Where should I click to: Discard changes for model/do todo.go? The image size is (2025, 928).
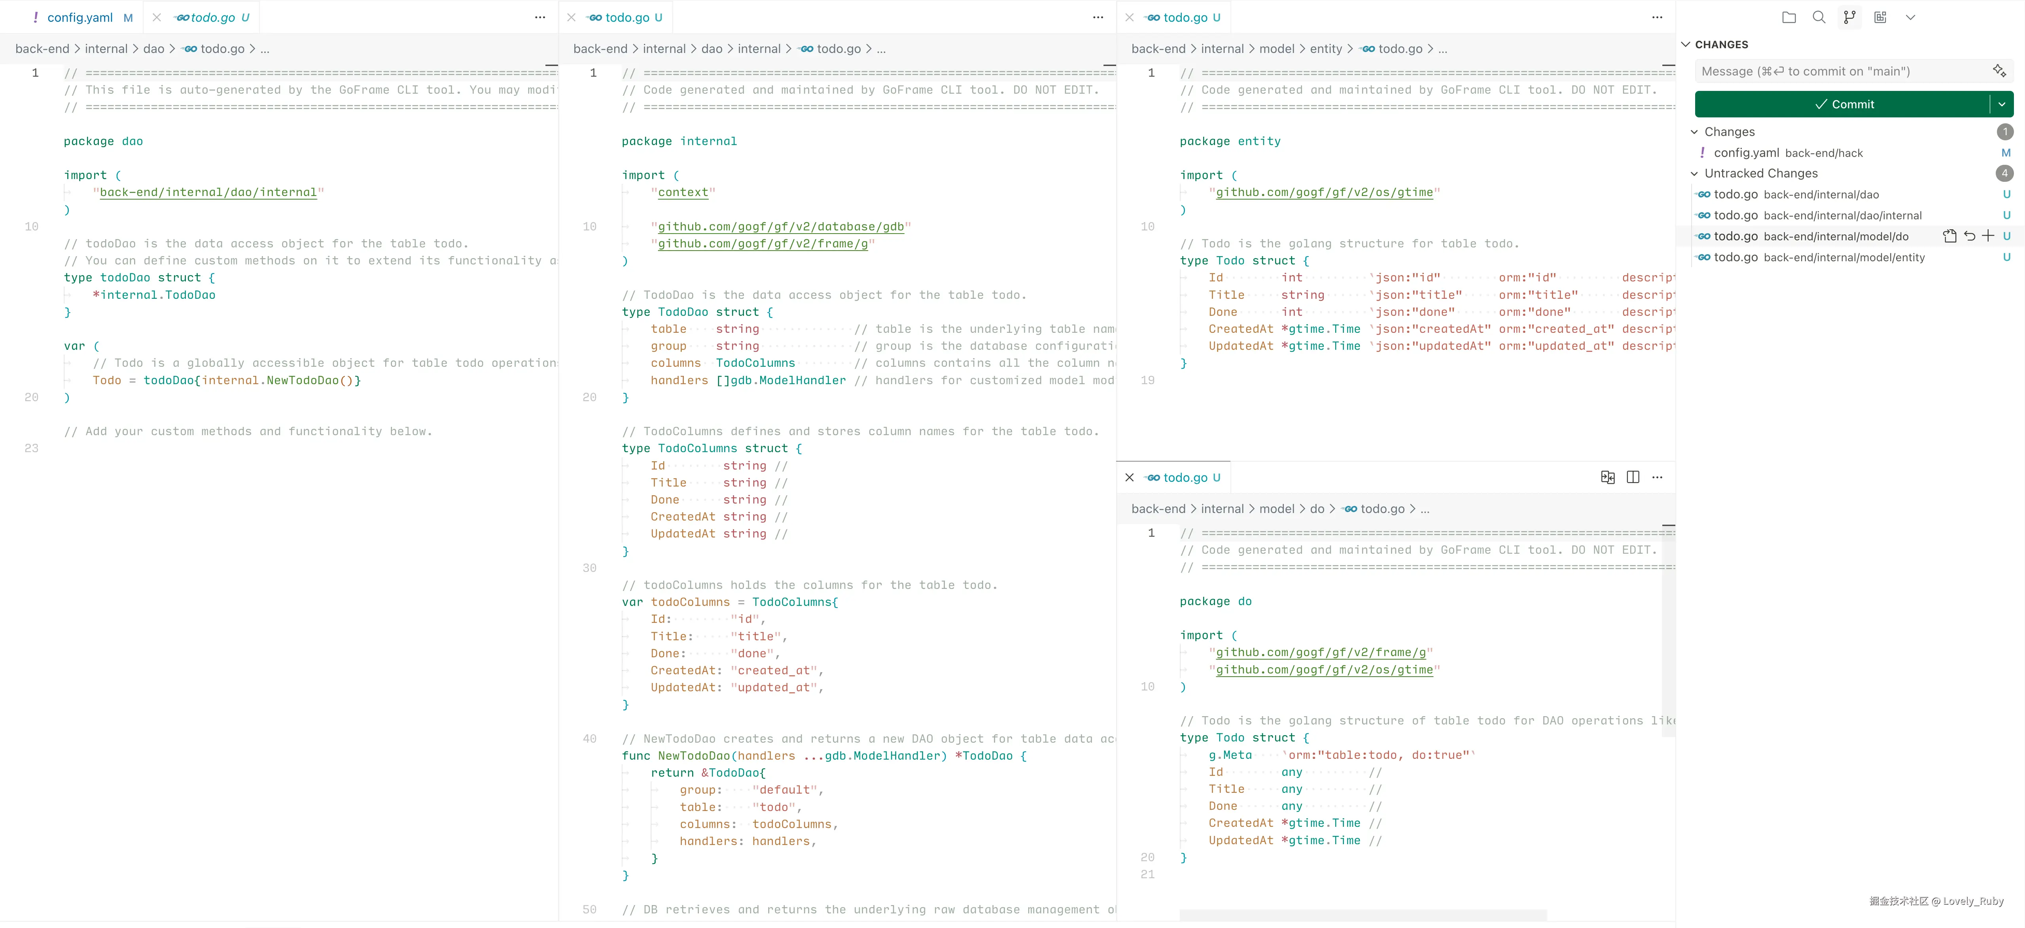click(1969, 236)
